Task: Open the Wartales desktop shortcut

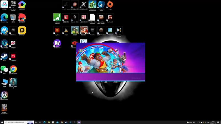Action: click(92, 31)
